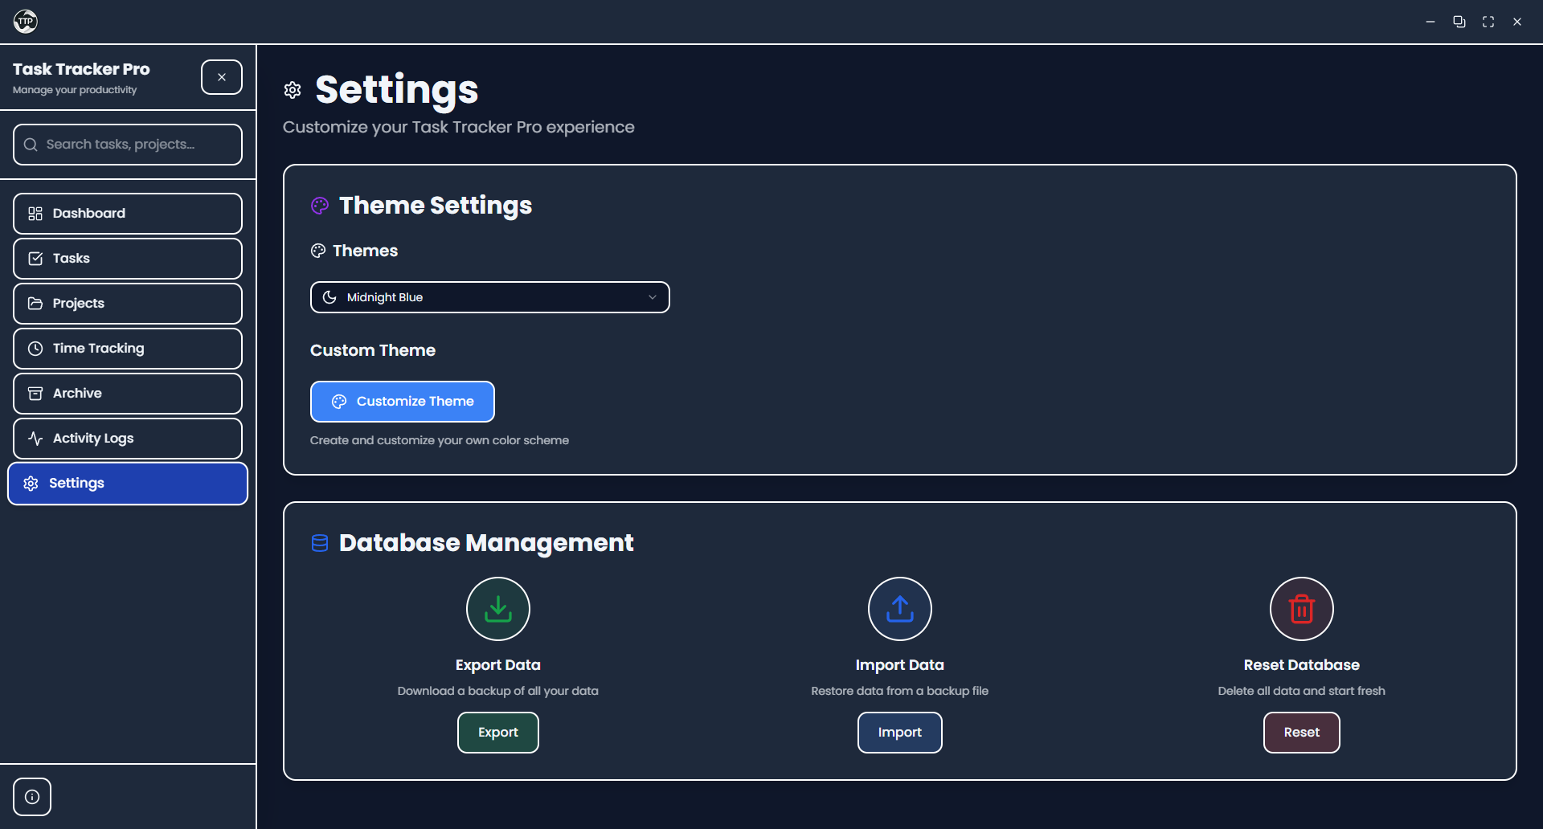View Activity Logs

[128, 439]
